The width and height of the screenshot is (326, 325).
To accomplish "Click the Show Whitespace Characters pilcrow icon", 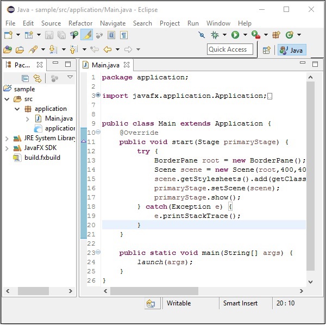I will (124, 35).
